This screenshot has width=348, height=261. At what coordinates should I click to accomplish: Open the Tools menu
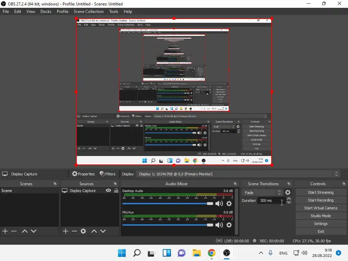[114, 12]
